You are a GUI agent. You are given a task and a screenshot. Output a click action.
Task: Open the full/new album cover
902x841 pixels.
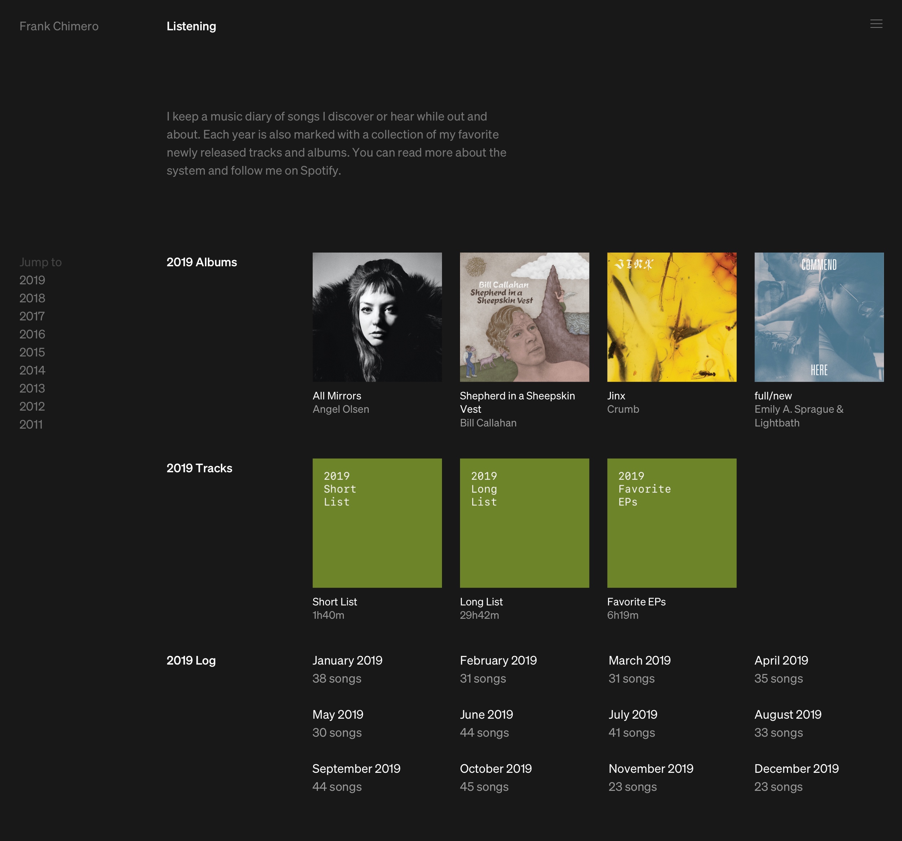(x=819, y=317)
